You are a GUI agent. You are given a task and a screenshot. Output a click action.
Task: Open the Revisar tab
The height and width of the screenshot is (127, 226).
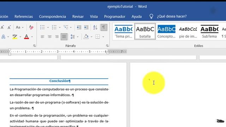78,17
